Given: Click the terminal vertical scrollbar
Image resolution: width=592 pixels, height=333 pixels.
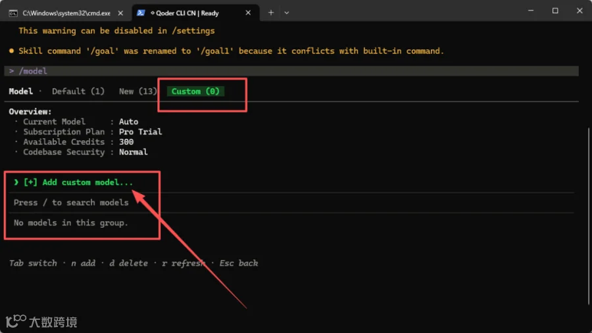Looking at the screenshot, I should point(588,216).
